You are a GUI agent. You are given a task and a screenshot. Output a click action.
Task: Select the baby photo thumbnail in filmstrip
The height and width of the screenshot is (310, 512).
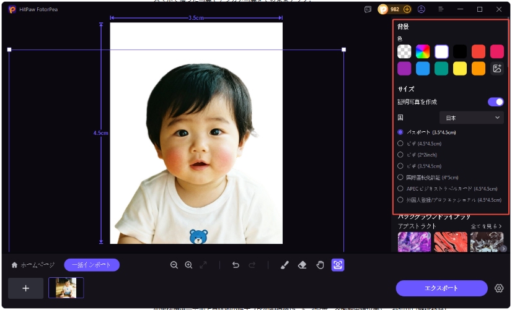(66, 288)
